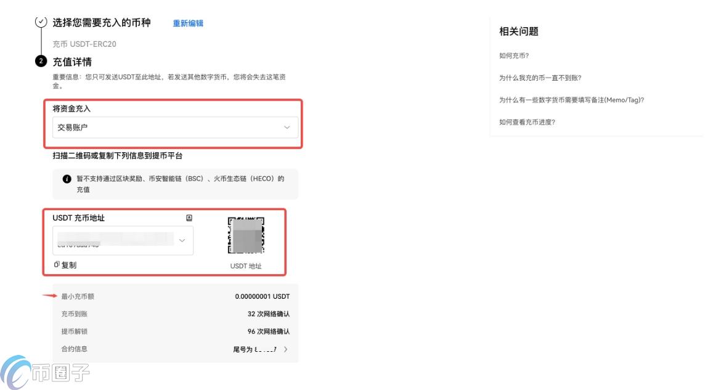Click the 32 次网络确认 value
713x390 pixels.
[269, 314]
